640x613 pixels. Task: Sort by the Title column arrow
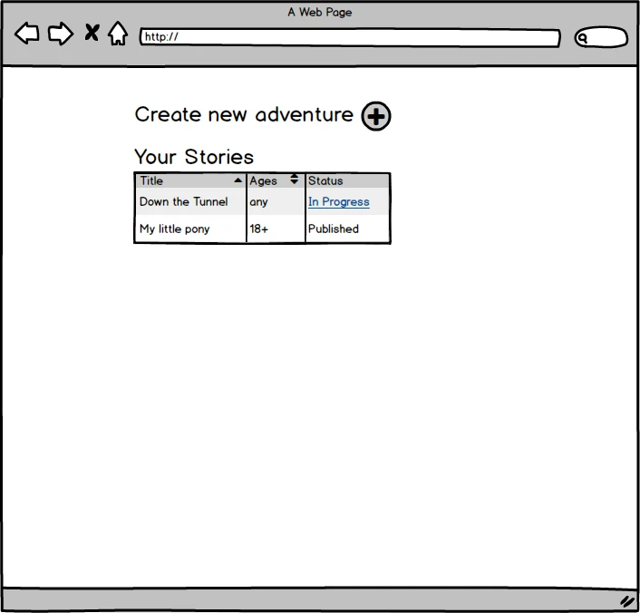(238, 180)
